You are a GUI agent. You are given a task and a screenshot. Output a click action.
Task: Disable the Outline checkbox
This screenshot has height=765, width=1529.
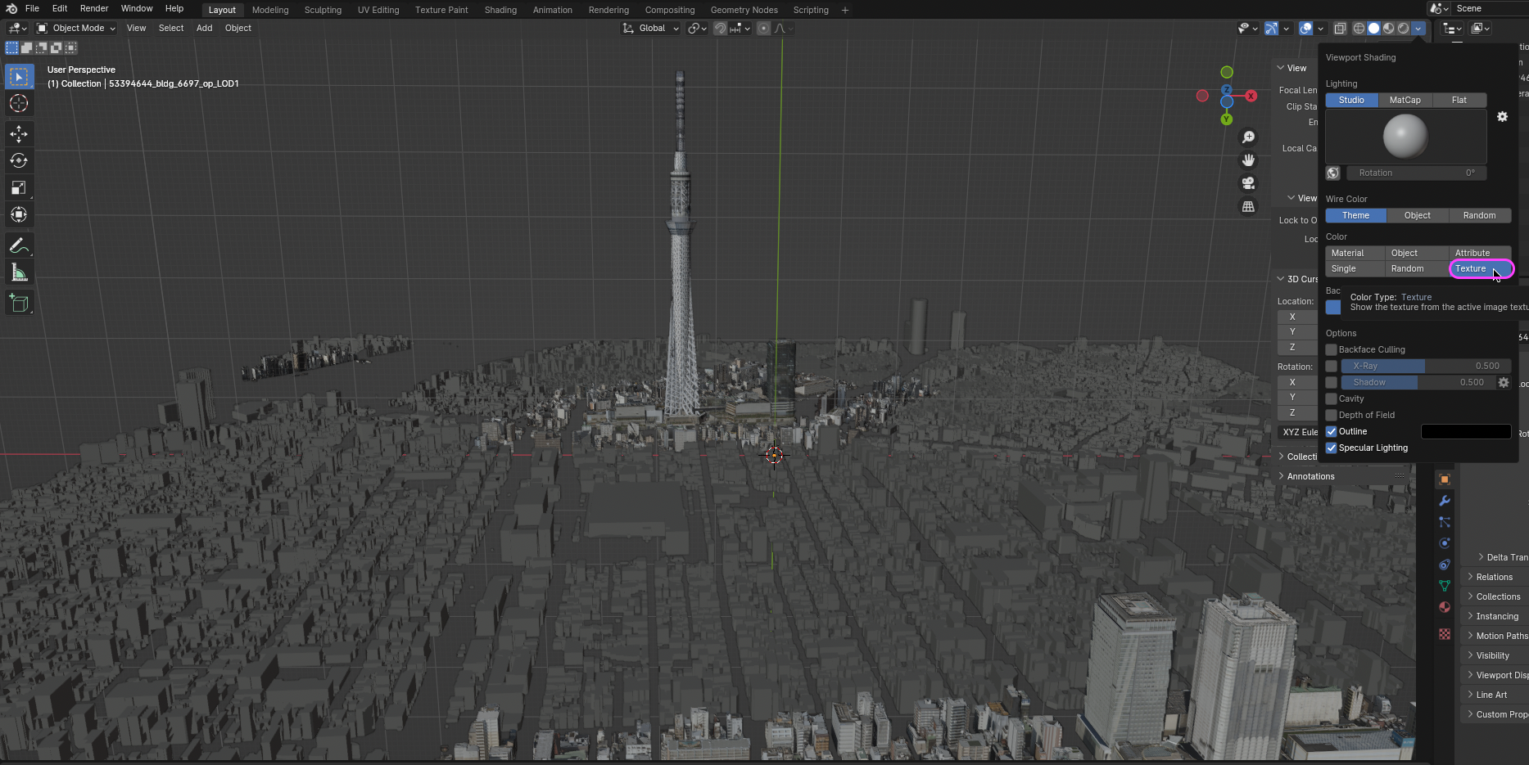[1331, 431]
